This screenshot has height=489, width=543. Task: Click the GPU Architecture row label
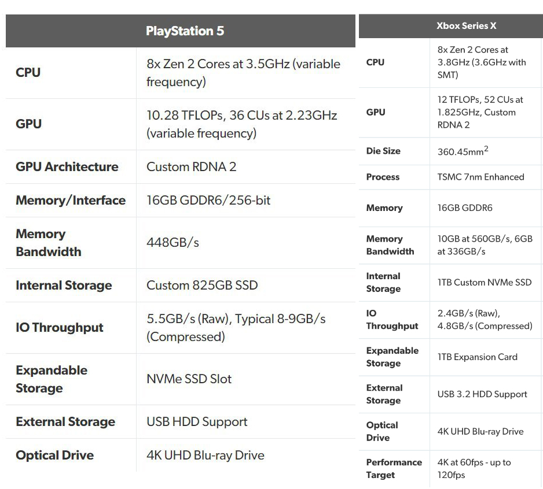click(67, 167)
